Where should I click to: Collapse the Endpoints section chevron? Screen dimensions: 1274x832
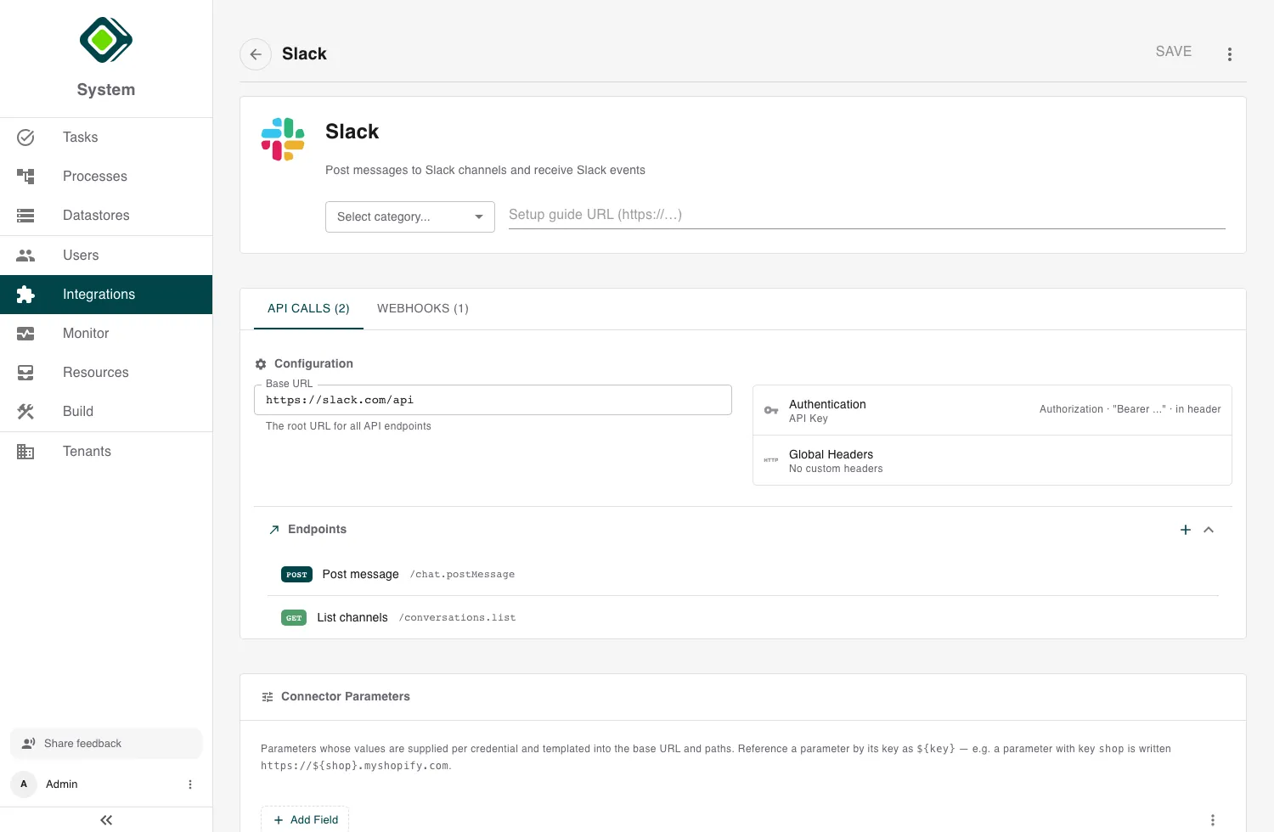pyautogui.click(x=1209, y=530)
